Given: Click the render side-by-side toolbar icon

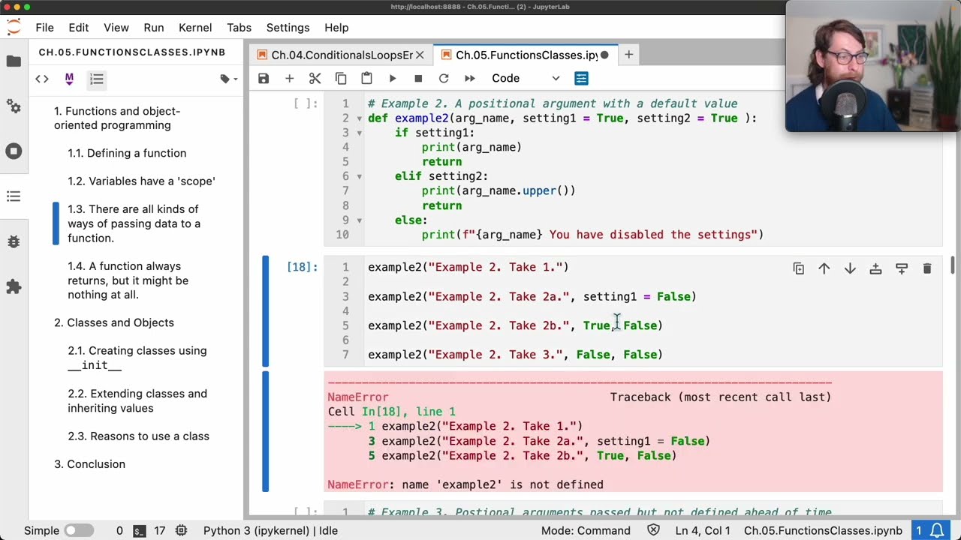Looking at the screenshot, I should click(x=581, y=78).
